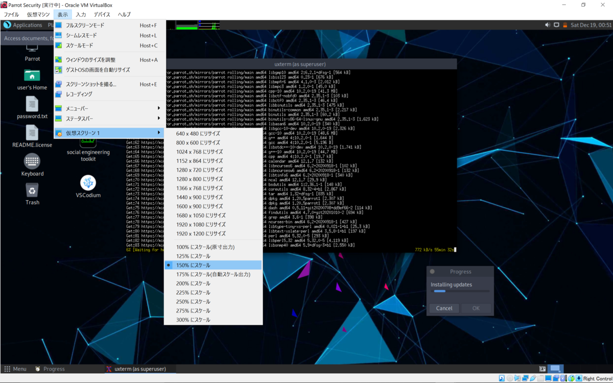
Task: Click the greyed OK button in Progress dialog
Action: [x=476, y=308]
